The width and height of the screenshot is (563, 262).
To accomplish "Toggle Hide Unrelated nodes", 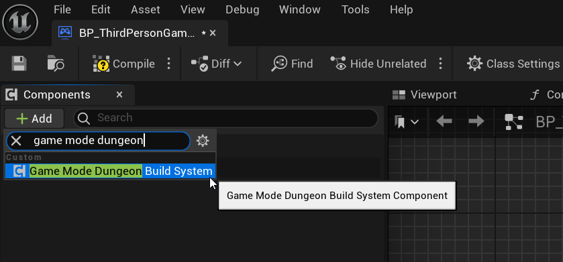I will coord(378,64).
